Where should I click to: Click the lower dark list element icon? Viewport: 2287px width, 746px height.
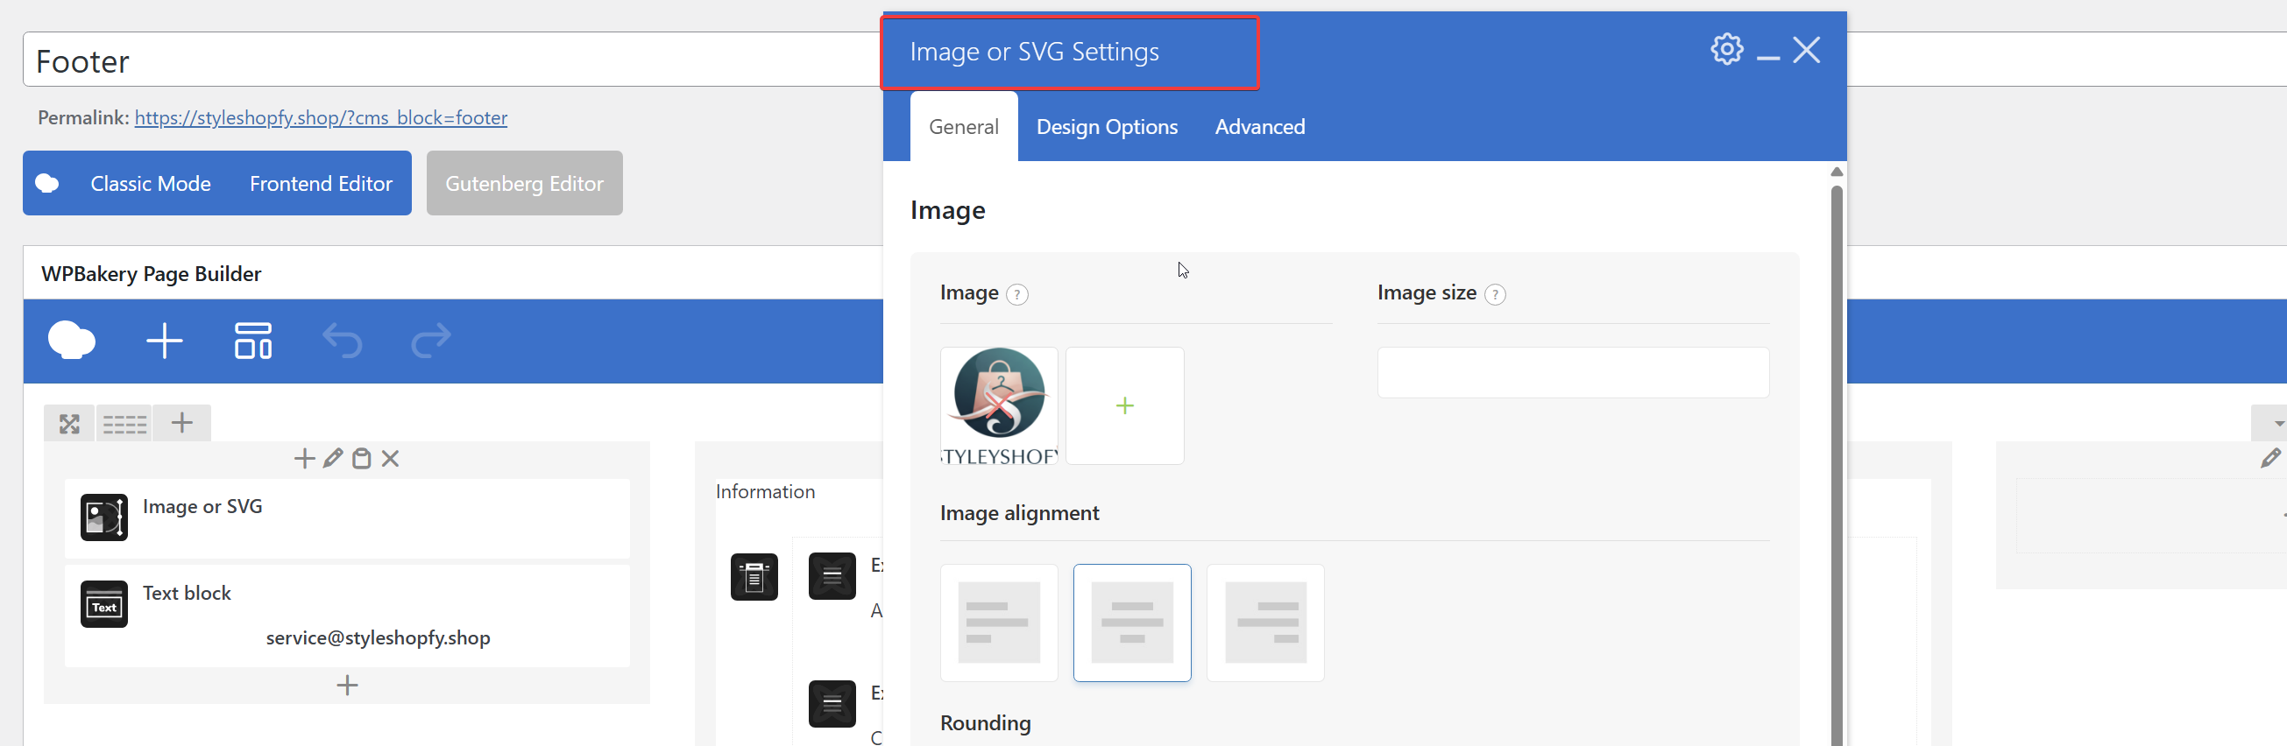click(832, 704)
